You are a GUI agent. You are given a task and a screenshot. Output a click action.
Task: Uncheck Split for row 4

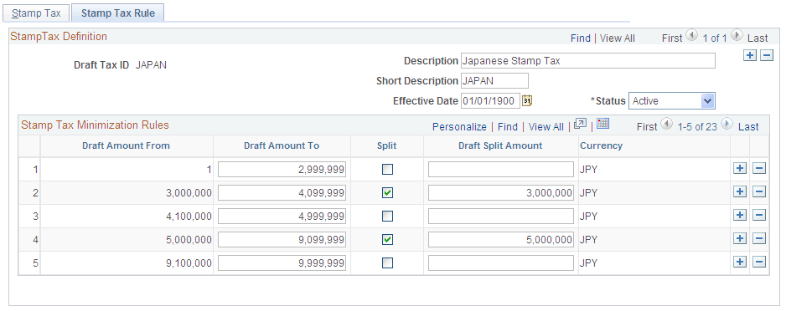tap(387, 239)
